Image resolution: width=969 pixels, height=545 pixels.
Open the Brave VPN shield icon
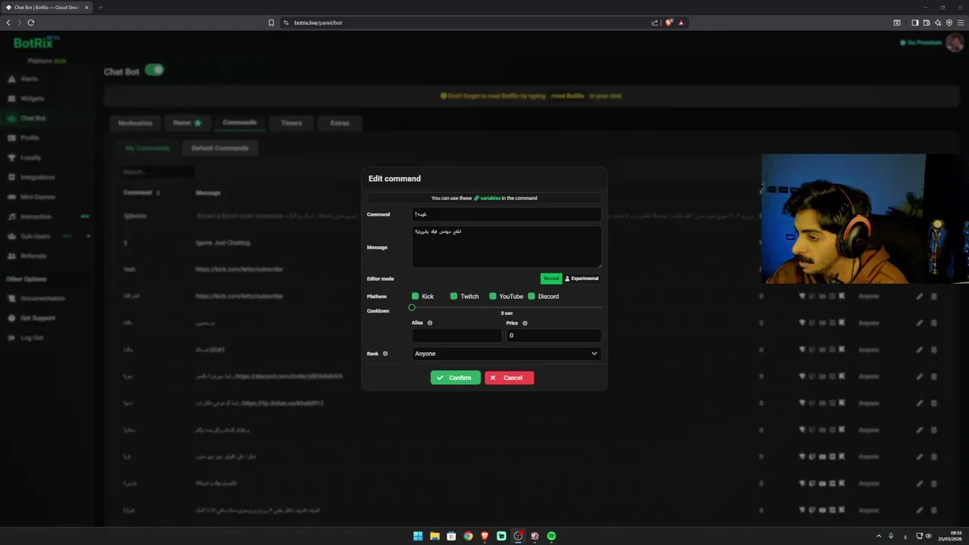click(949, 23)
